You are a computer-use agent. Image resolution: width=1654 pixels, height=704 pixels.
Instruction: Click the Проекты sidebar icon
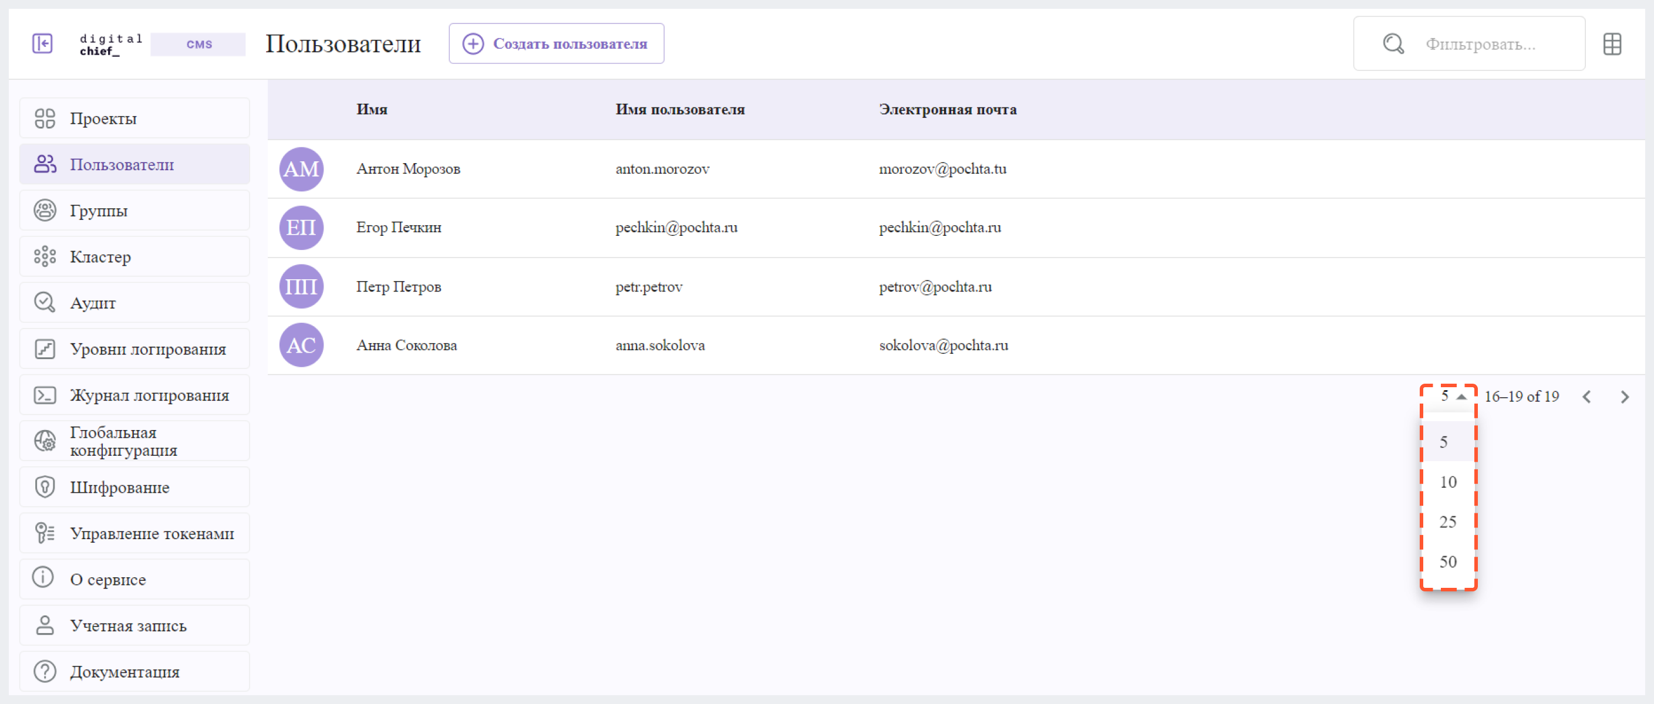(45, 119)
